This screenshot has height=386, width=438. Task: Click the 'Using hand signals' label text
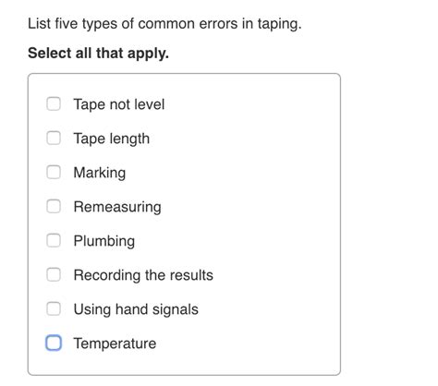click(136, 309)
